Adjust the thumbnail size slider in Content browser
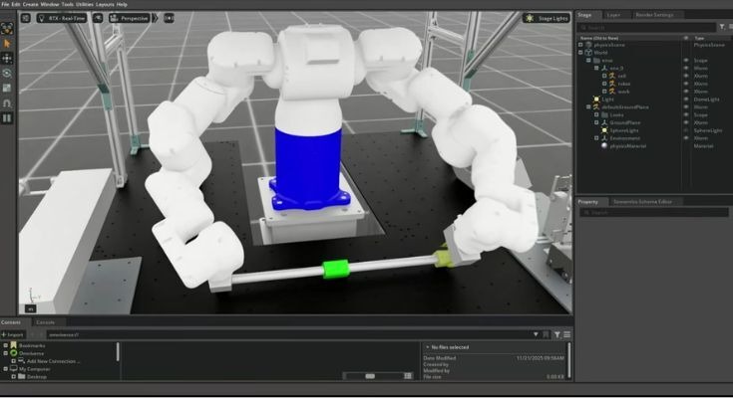Screen dimensions: 733x398 [x=370, y=376]
